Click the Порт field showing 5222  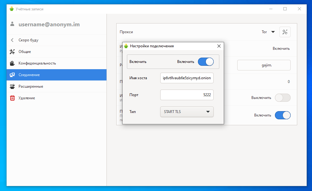(x=187, y=95)
